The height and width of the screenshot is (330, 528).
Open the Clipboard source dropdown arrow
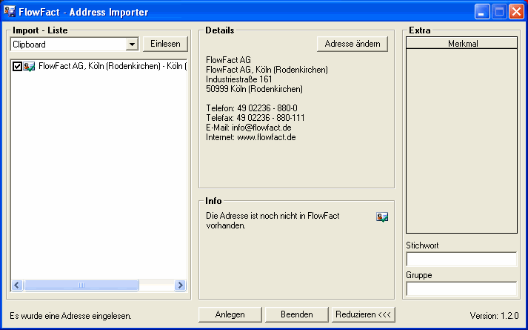(133, 44)
